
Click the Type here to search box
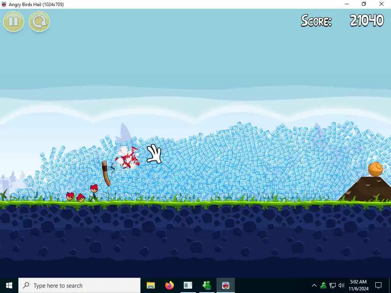point(79,285)
